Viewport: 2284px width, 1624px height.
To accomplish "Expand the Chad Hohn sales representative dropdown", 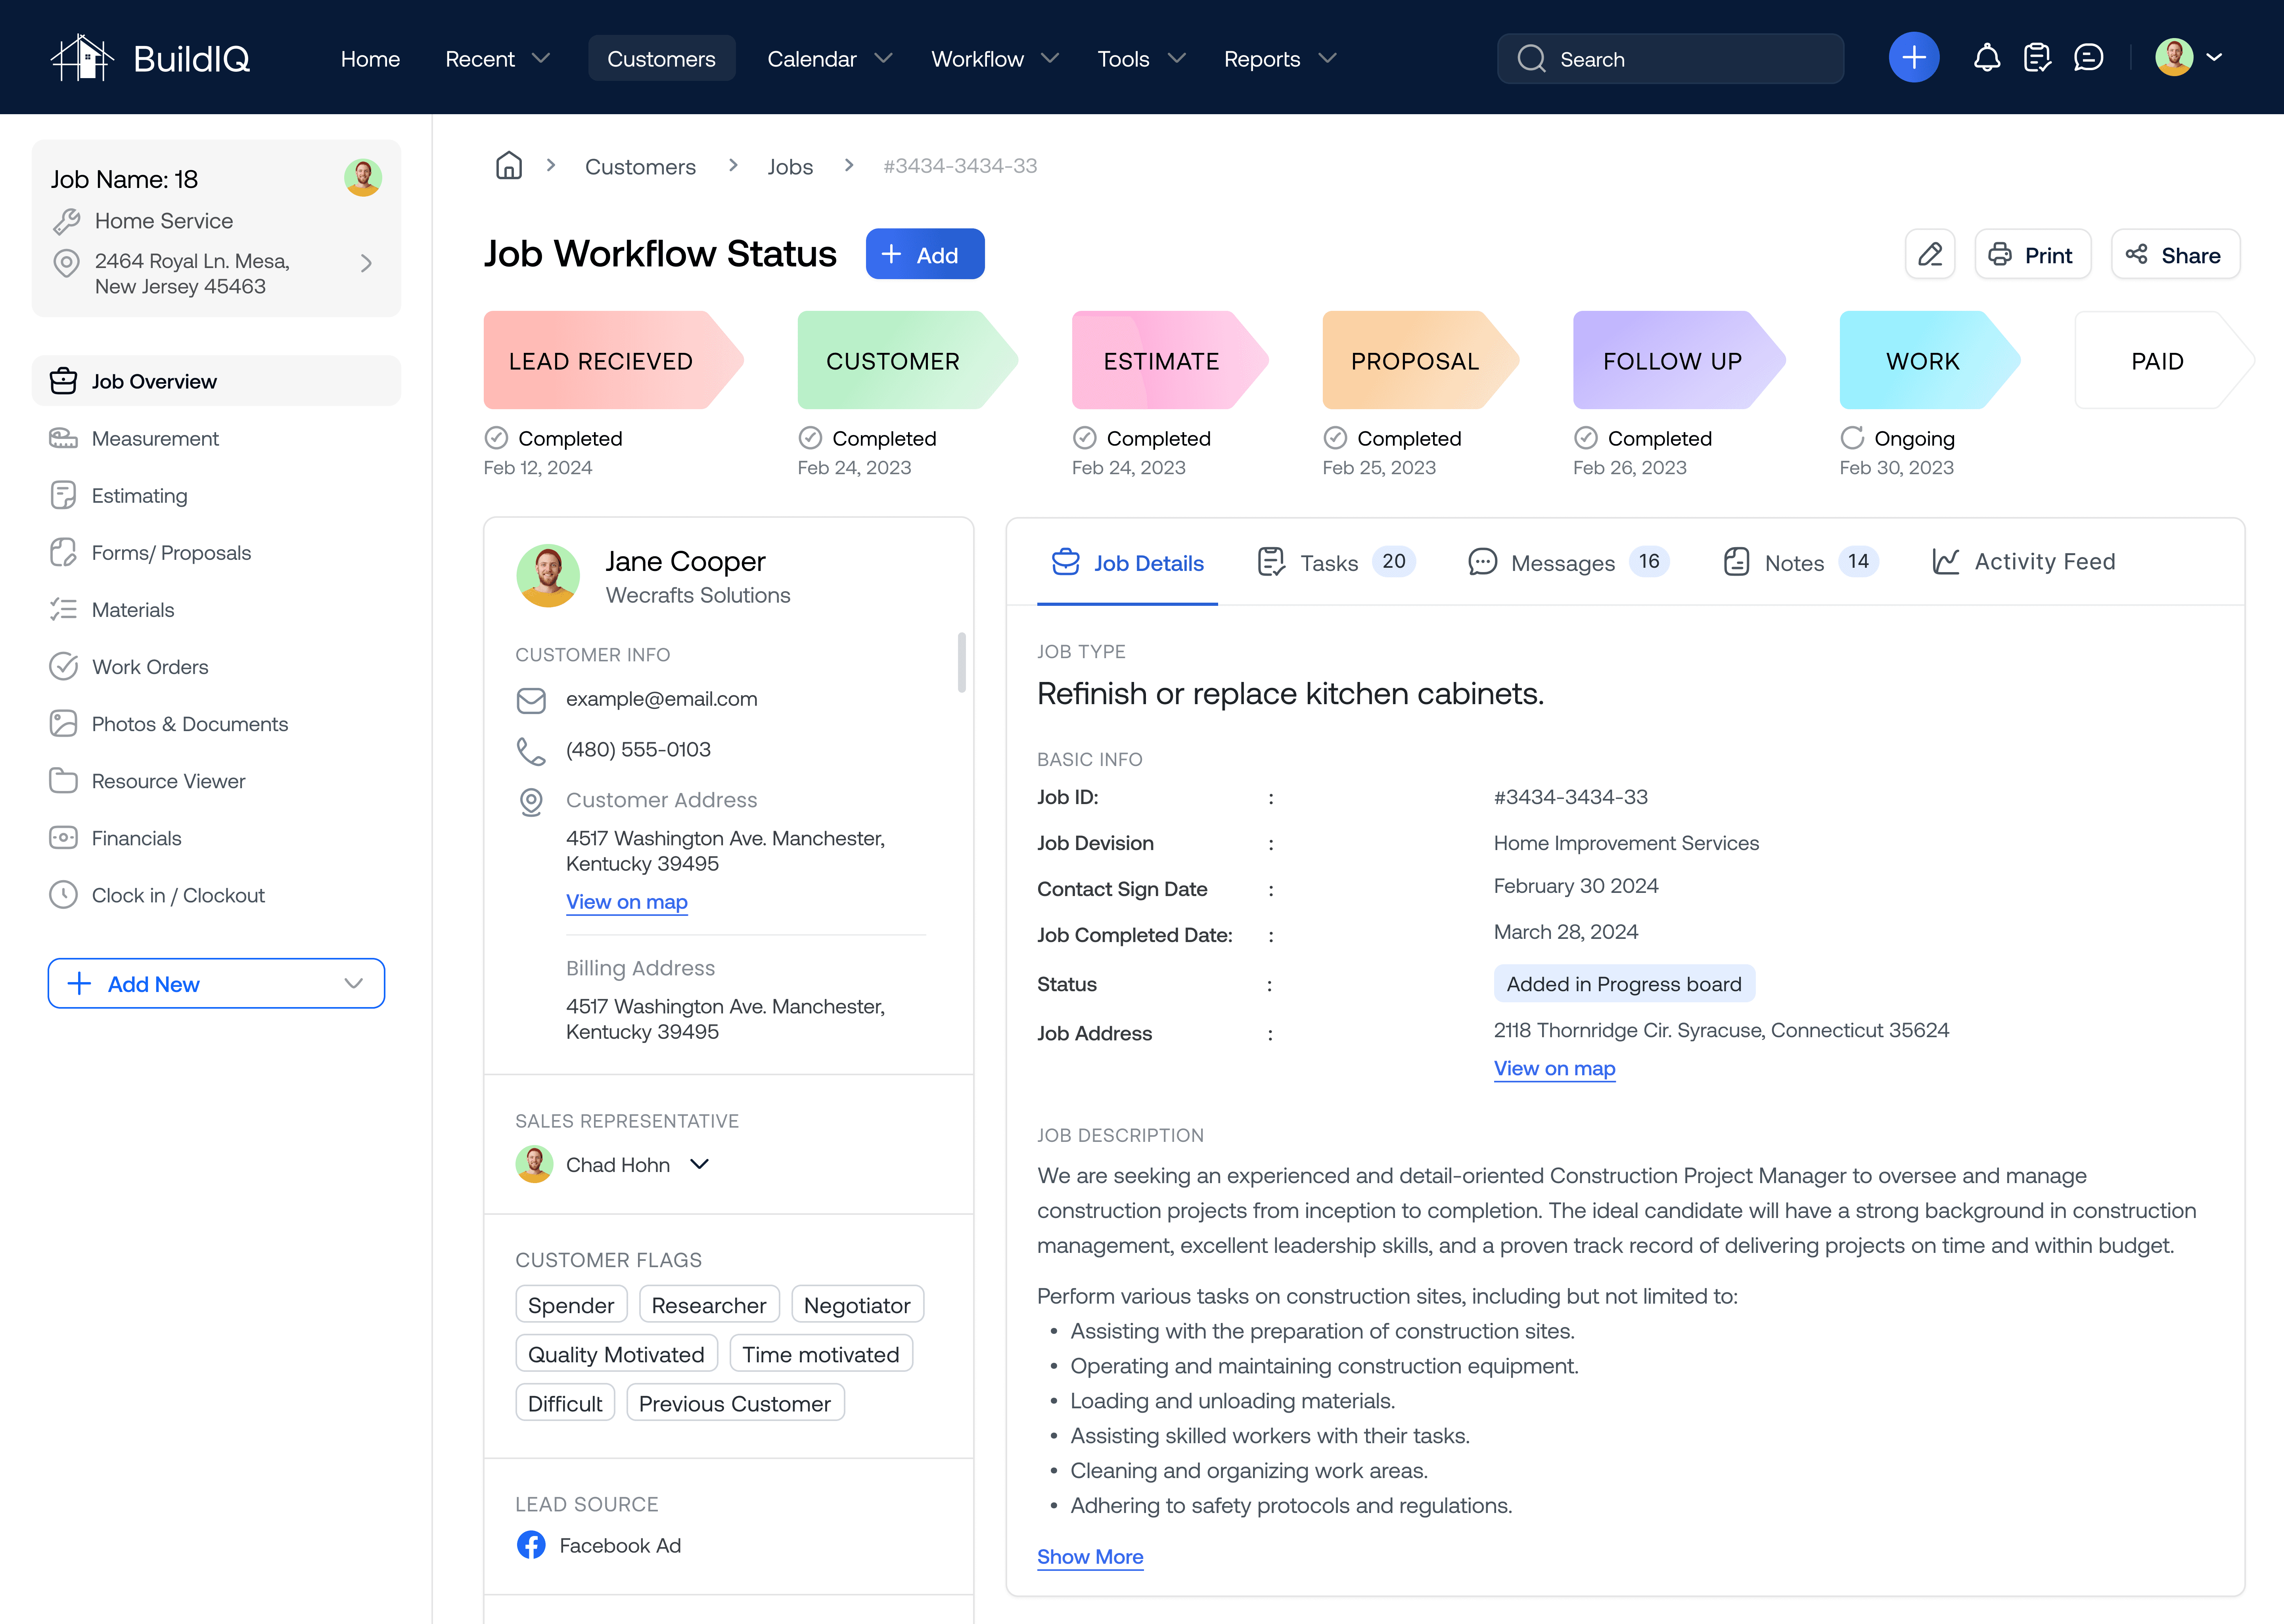I will point(699,1164).
